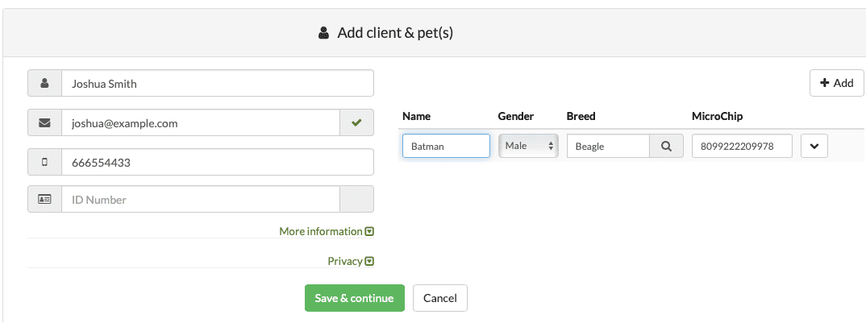Add another pet with the Add button
Screen dimensions: 866x327
coord(837,83)
